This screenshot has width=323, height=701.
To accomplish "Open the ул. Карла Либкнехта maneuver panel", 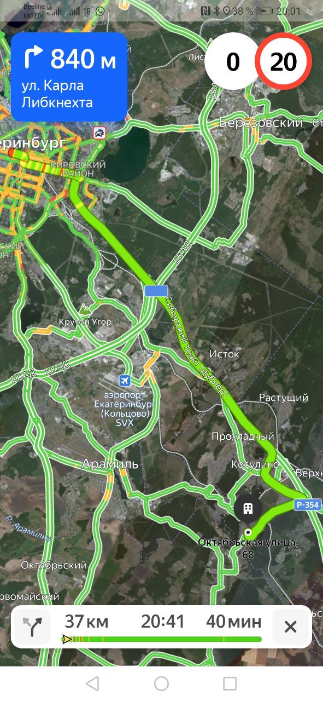I will 69,77.
